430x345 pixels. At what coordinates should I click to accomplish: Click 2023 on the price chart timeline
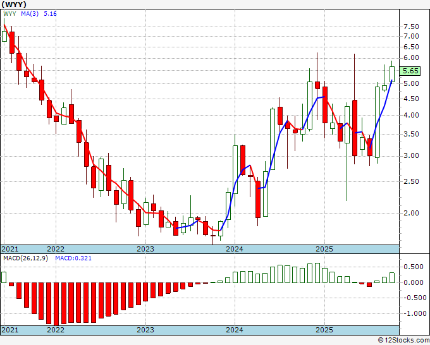[x=145, y=249]
